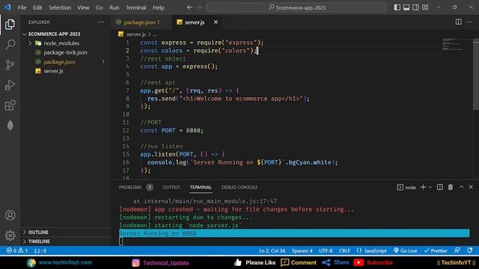Go back with the navigation arrow
Viewport: 479px width, 269px height.
[189, 7]
